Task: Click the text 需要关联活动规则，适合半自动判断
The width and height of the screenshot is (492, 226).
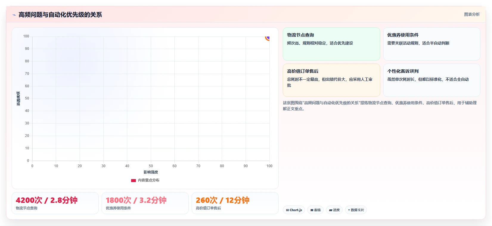Action: pyautogui.click(x=418, y=43)
